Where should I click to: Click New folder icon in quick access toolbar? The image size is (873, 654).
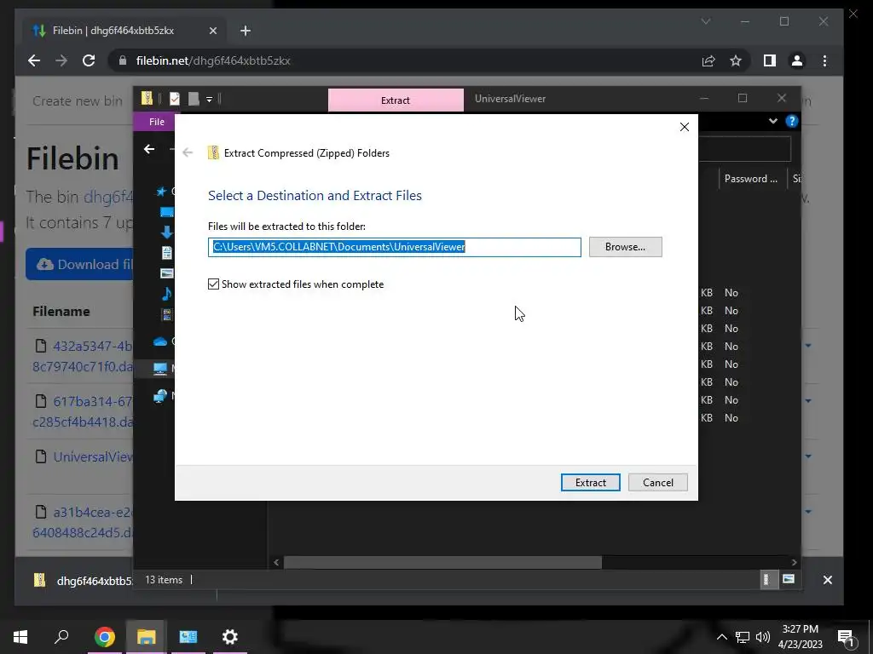pos(194,99)
